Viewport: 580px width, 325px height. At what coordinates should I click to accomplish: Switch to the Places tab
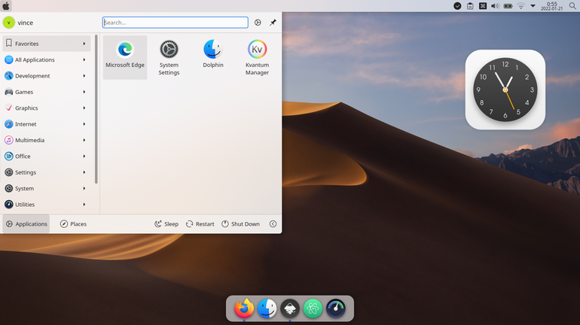pos(73,223)
